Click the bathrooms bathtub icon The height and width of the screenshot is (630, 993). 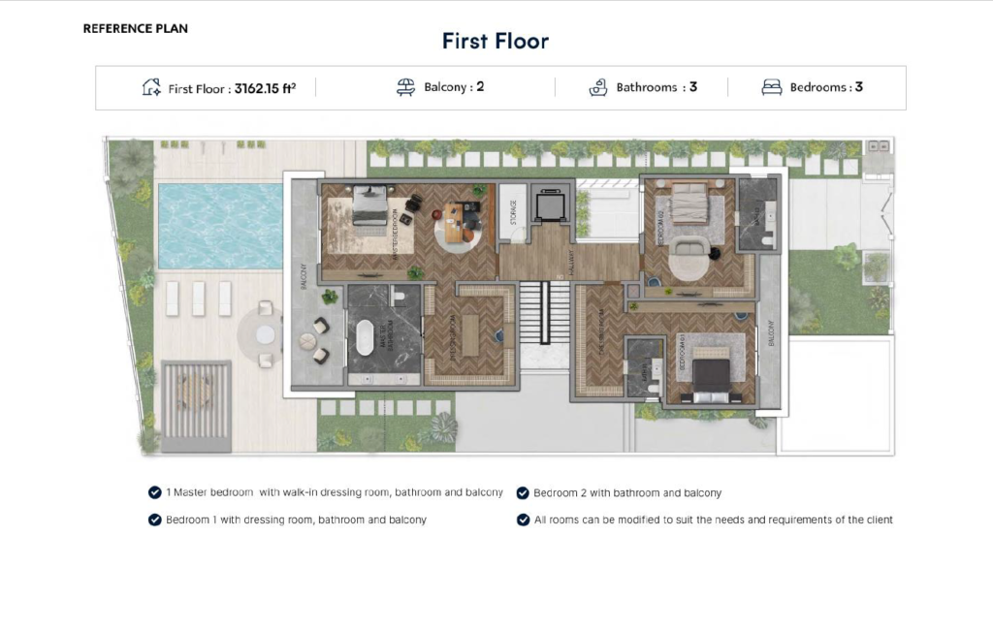coord(598,87)
